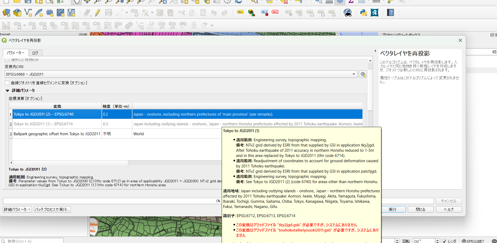Open Layer Diagram Options pie chart icon

point(252,13)
